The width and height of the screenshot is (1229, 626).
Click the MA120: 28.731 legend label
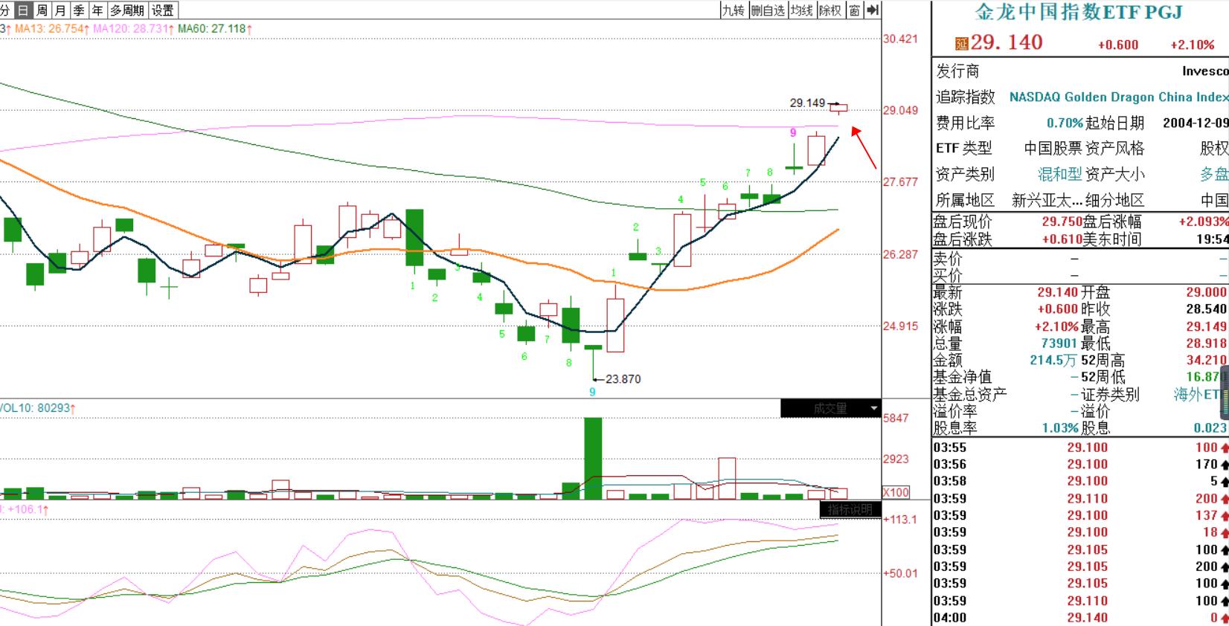[133, 29]
